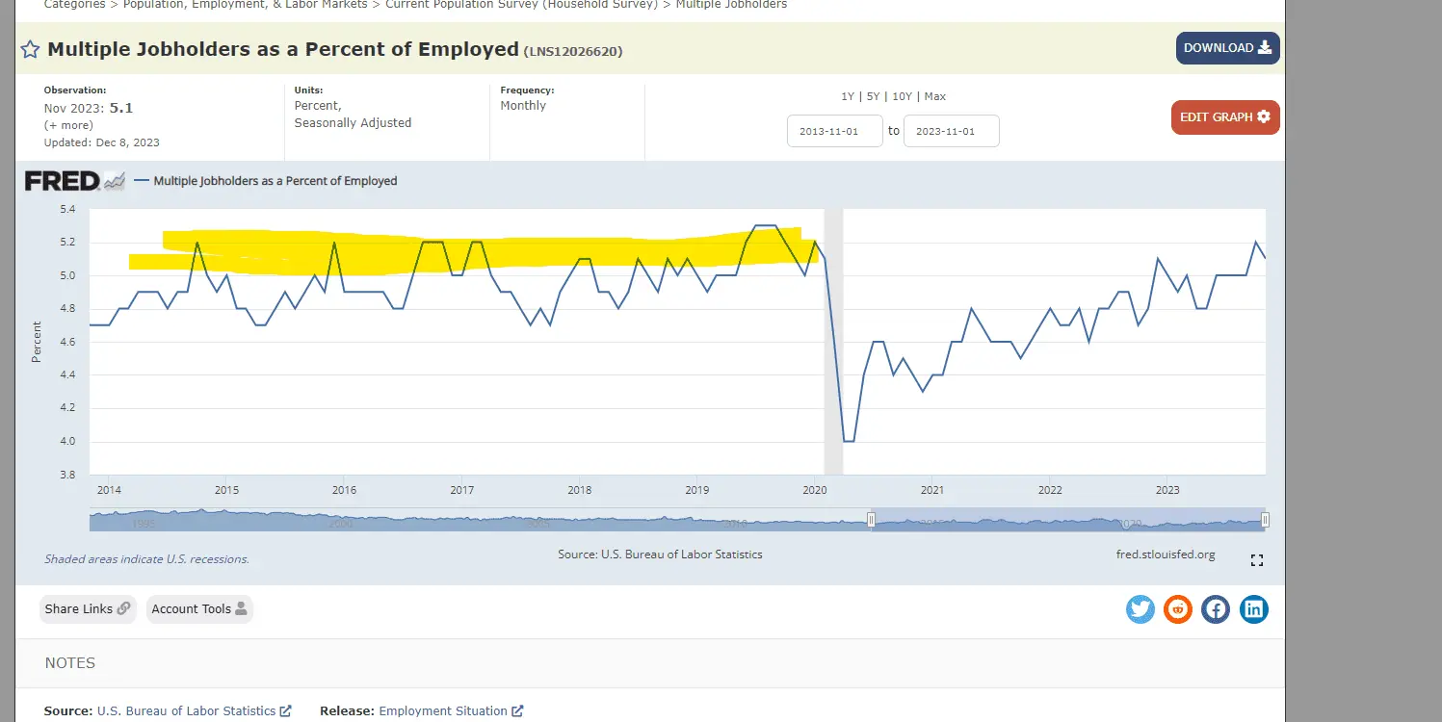Click the favorite star icon beside title
Image resolution: width=1442 pixels, height=722 pixels.
pyautogui.click(x=30, y=50)
